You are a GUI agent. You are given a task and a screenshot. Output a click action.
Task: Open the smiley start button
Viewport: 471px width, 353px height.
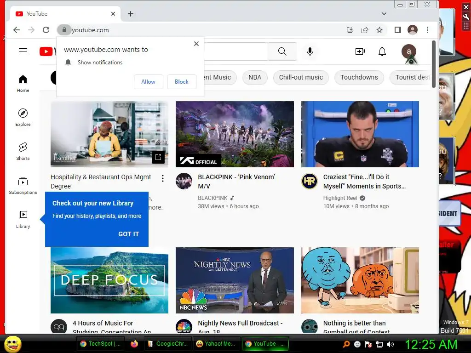click(x=13, y=344)
